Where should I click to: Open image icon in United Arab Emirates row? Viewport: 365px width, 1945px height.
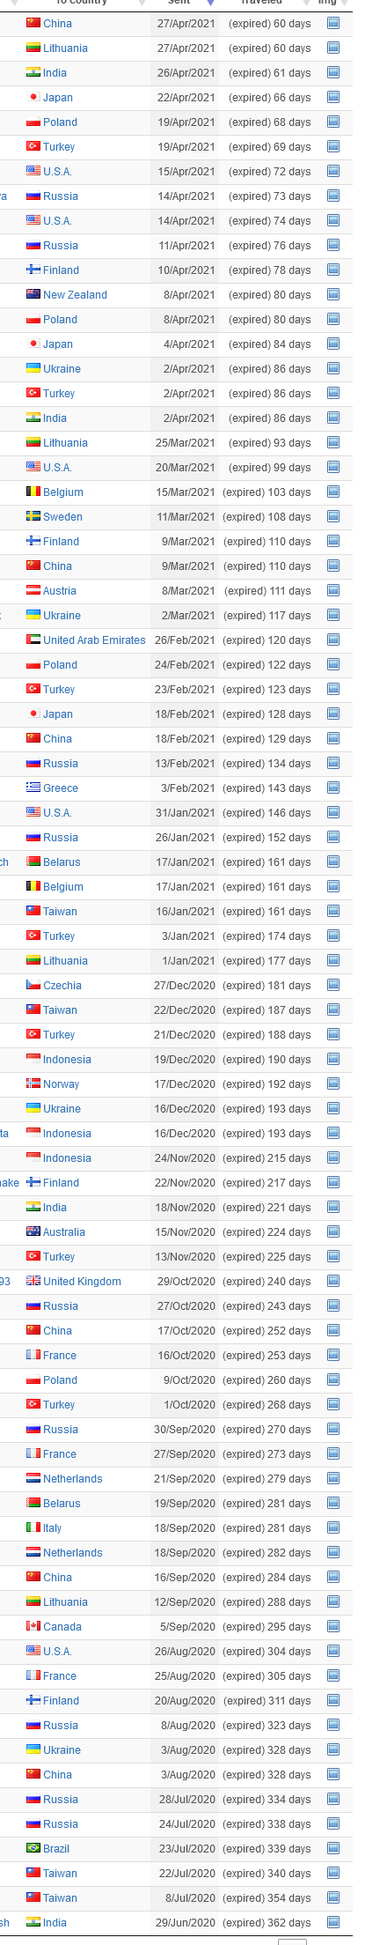332,640
